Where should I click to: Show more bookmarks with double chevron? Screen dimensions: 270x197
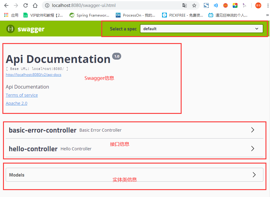tap(267, 15)
